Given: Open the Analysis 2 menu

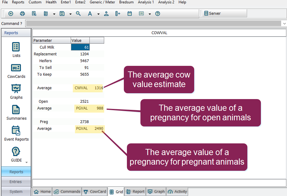Looking at the screenshot, I should click(166, 2).
